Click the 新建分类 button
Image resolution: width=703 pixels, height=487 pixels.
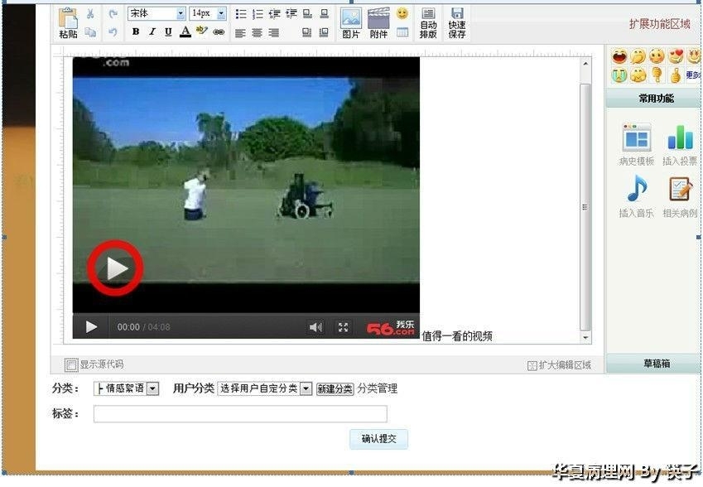[335, 388]
